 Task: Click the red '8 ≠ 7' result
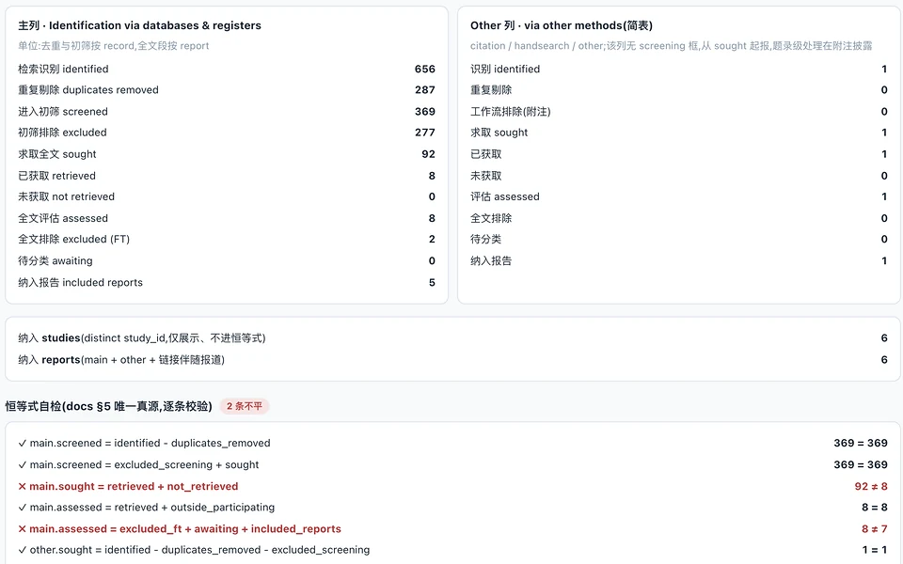tap(874, 529)
